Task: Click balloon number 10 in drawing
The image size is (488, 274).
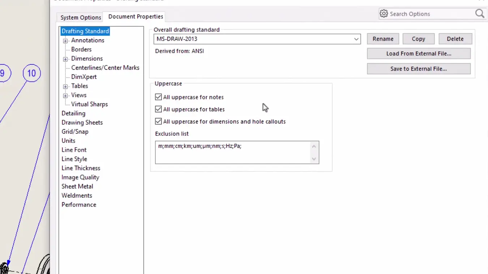Action: point(31,73)
